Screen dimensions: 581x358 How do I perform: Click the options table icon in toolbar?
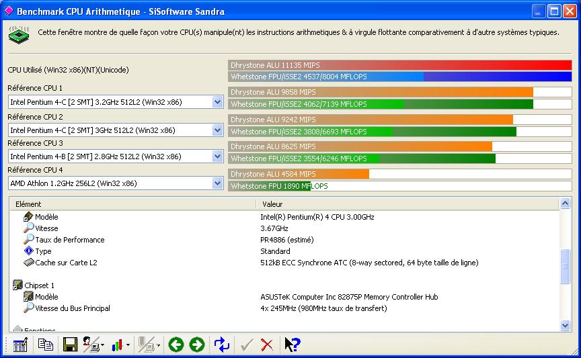pos(20,345)
